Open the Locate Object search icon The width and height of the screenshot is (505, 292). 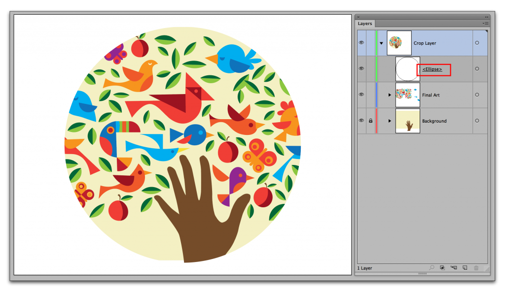(x=432, y=268)
